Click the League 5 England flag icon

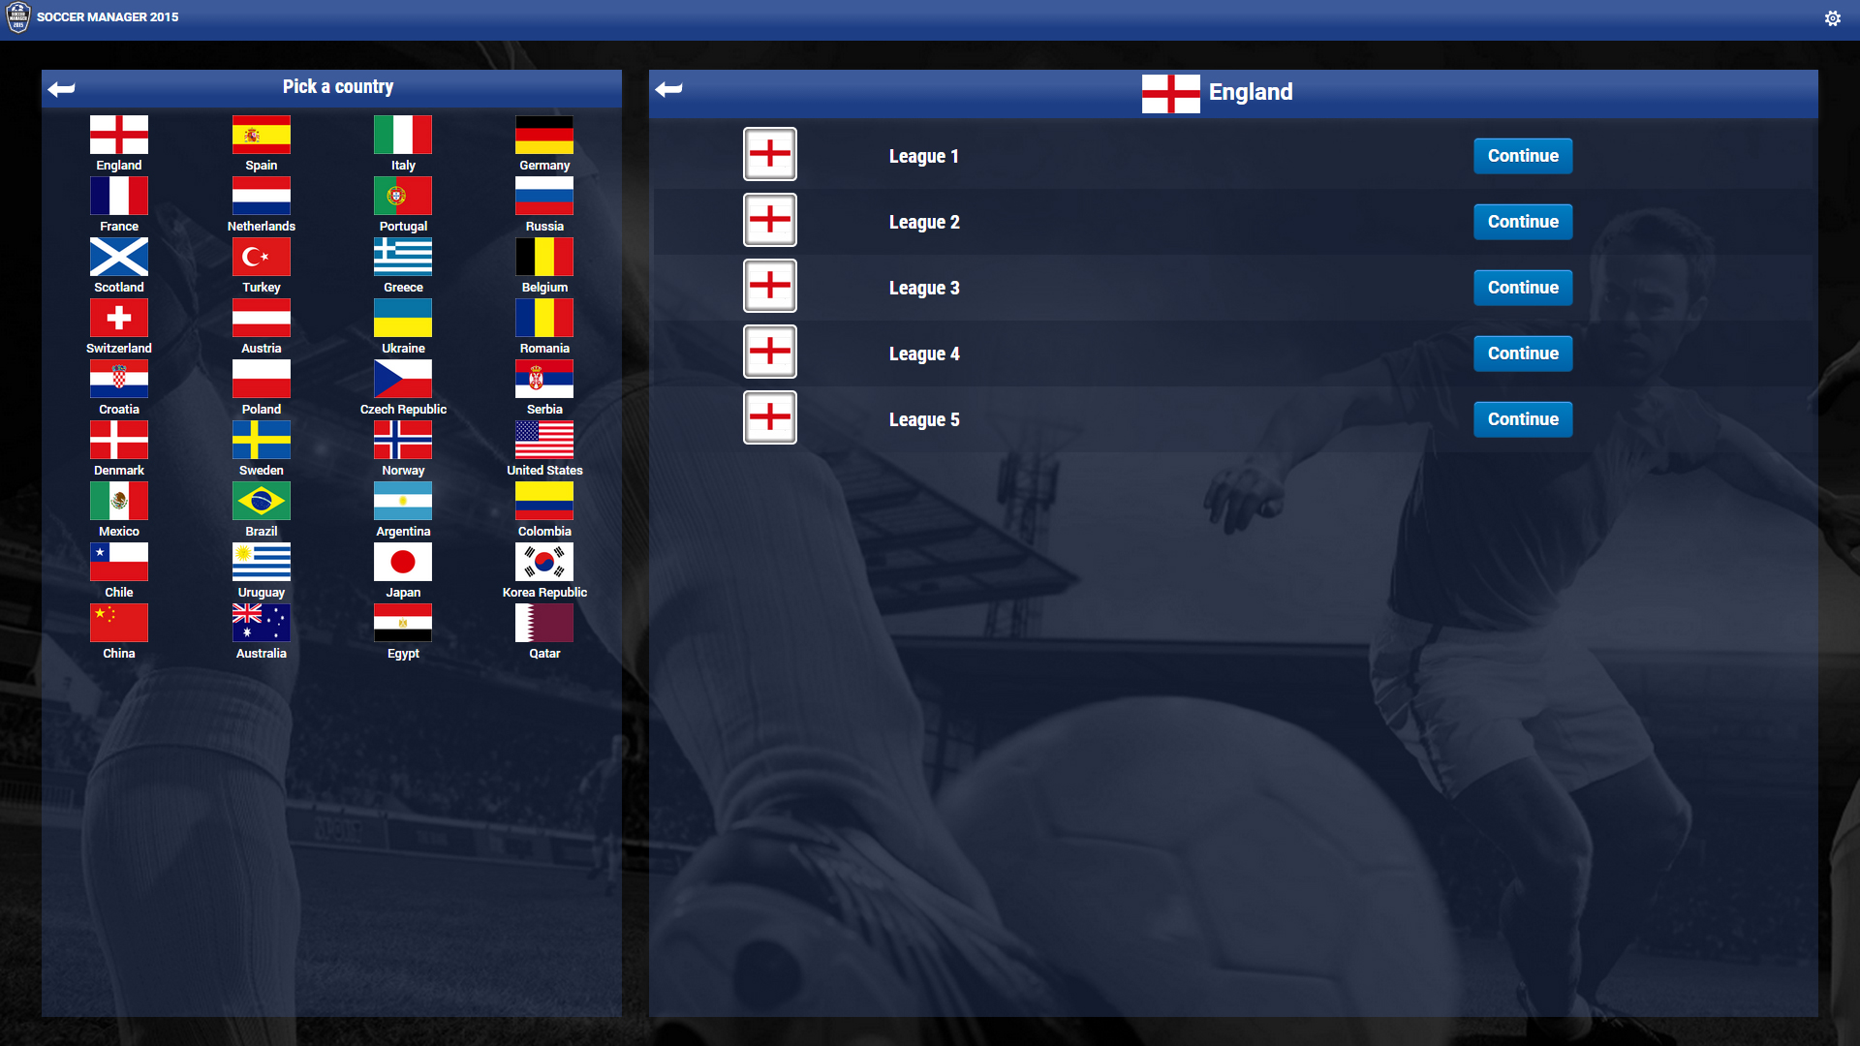click(x=770, y=417)
